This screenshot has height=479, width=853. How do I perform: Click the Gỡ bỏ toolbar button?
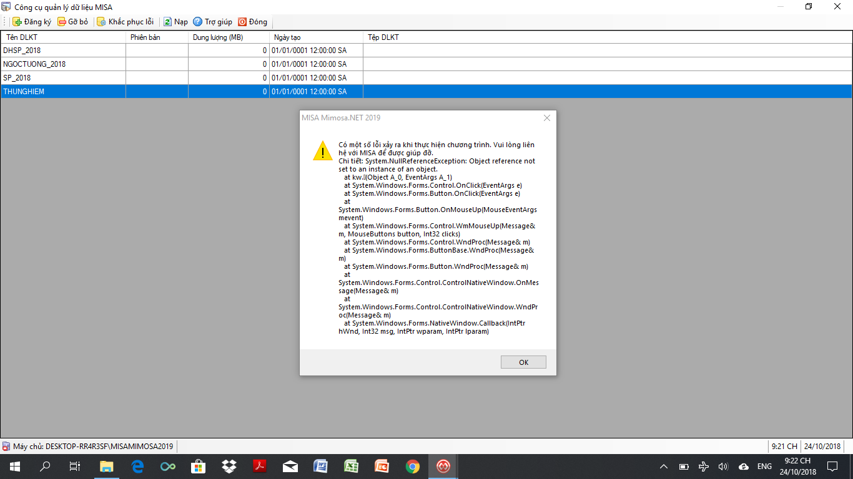(x=72, y=22)
